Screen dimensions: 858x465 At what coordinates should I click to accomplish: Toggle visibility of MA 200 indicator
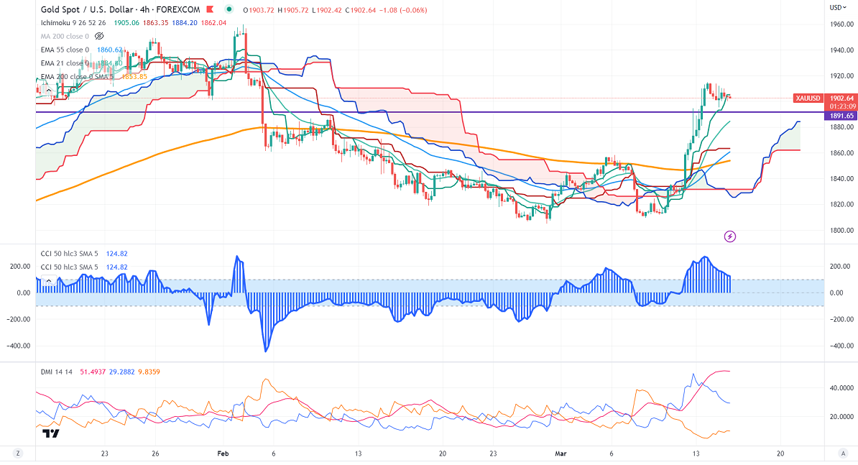[100, 35]
